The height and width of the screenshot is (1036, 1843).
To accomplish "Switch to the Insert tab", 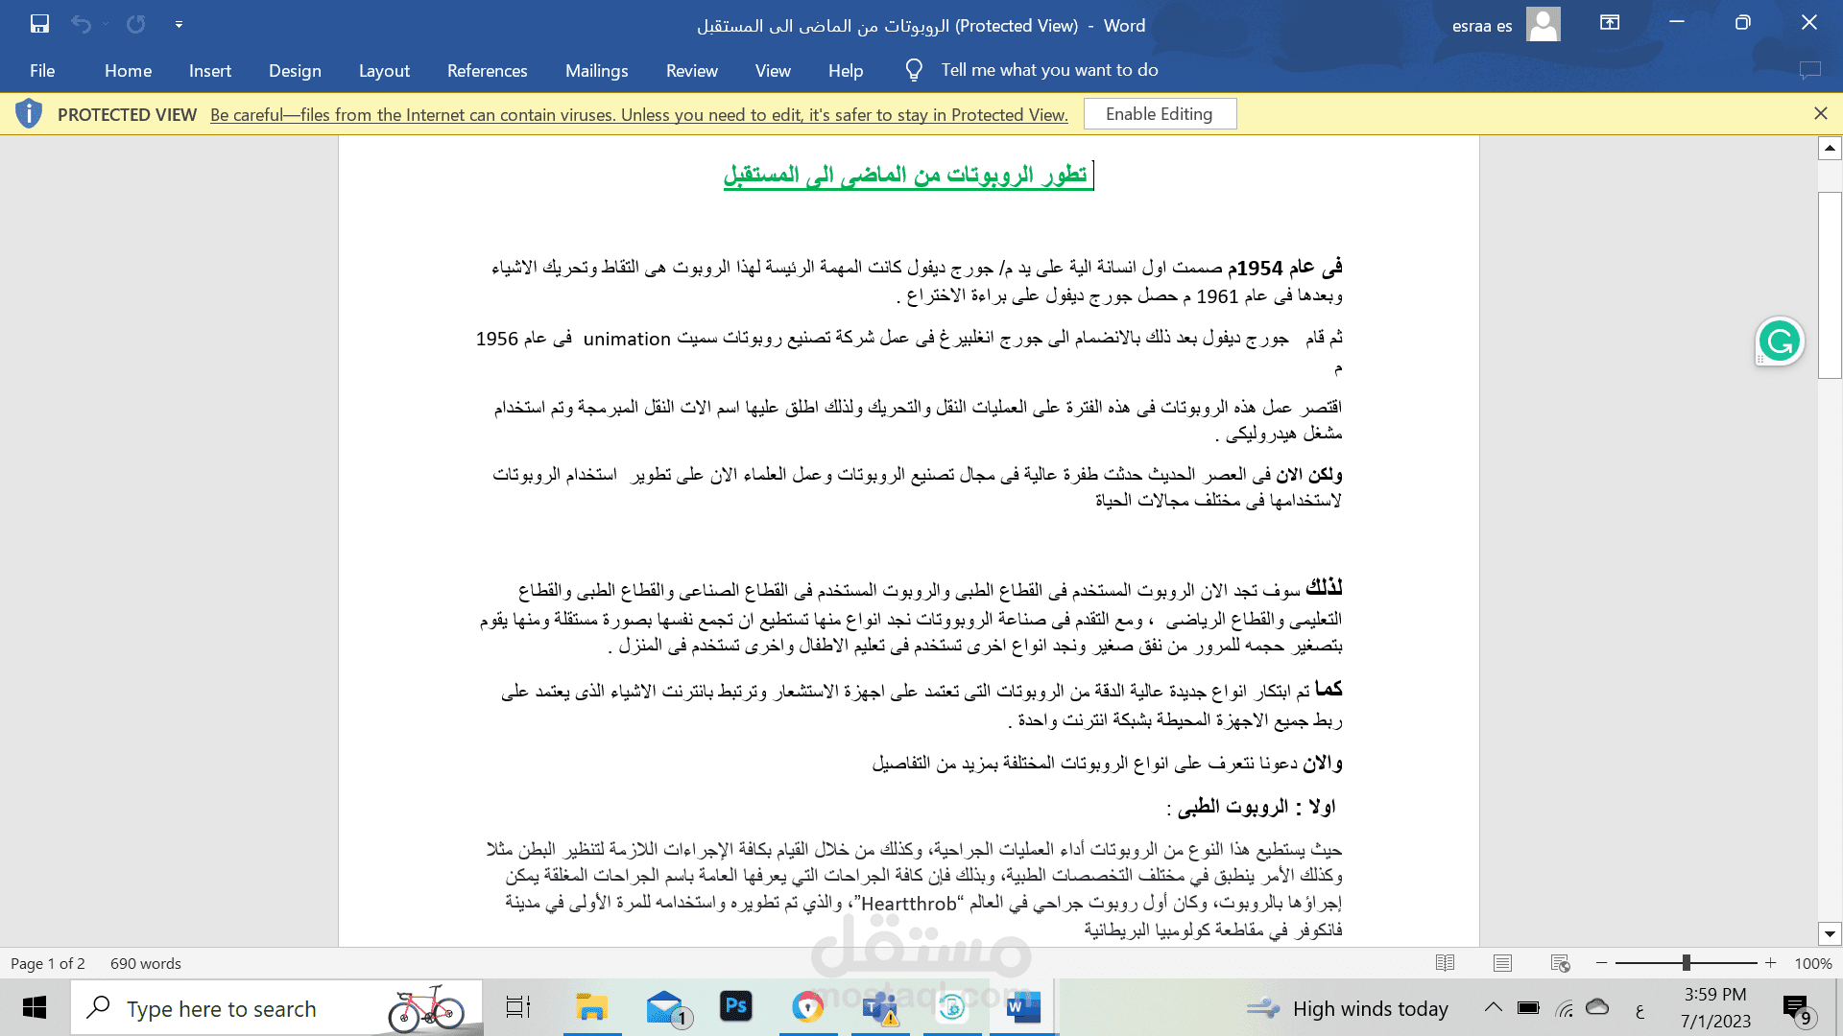I will (210, 70).
